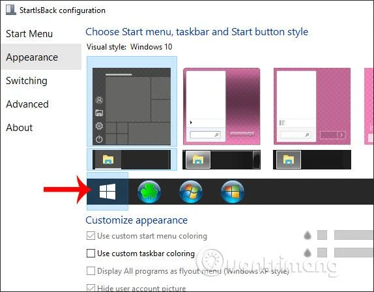Switch to the Switching section
Screen dimensions: 374x292
click(x=27, y=81)
